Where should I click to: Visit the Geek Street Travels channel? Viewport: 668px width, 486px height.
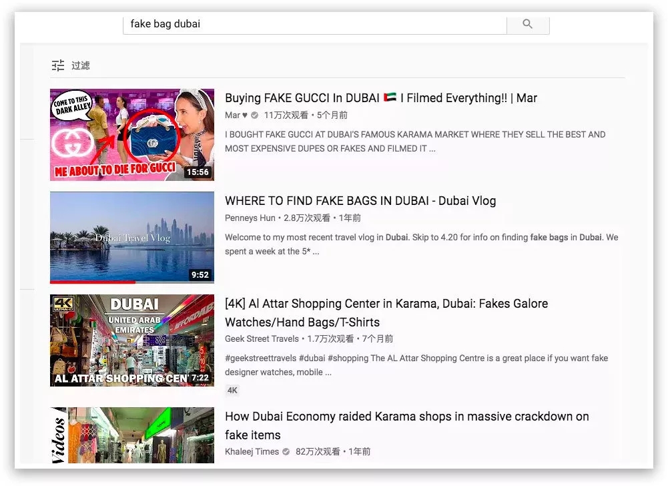tap(262, 339)
